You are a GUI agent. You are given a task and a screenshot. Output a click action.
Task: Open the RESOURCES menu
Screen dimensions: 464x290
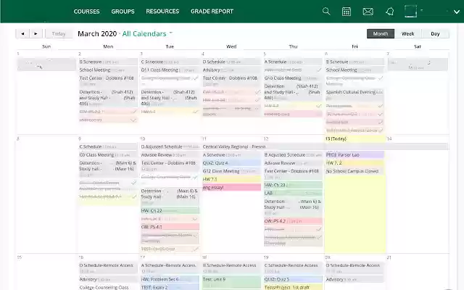coord(162,12)
